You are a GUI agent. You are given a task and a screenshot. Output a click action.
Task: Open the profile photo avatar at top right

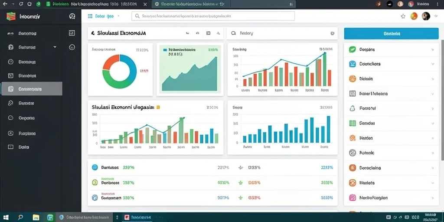tap(426, 16)
